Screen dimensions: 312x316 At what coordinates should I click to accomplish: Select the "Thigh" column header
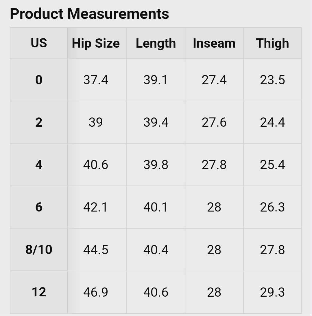[x=272, y=43]
